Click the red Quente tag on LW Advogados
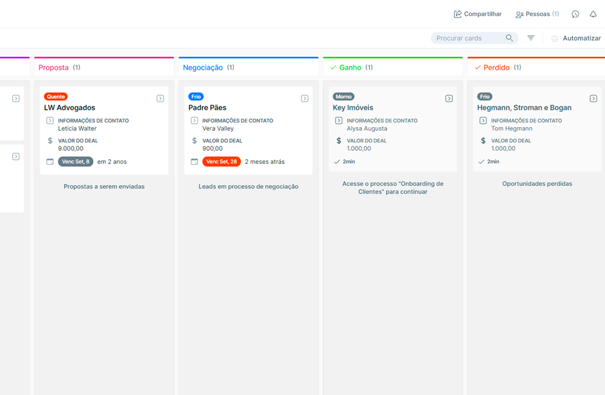 point(55,96)
